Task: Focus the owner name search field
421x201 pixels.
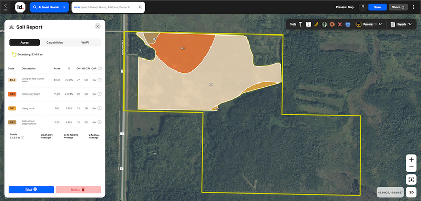Action: click(x=109, y=7)
